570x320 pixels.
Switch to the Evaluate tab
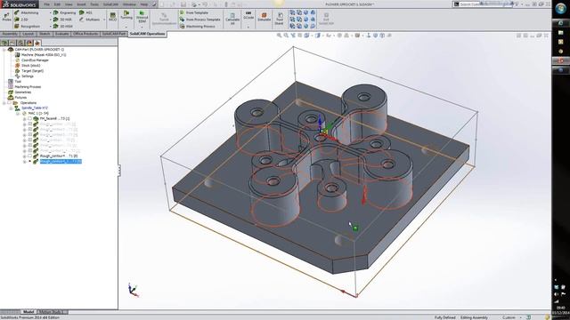point(61,34)
